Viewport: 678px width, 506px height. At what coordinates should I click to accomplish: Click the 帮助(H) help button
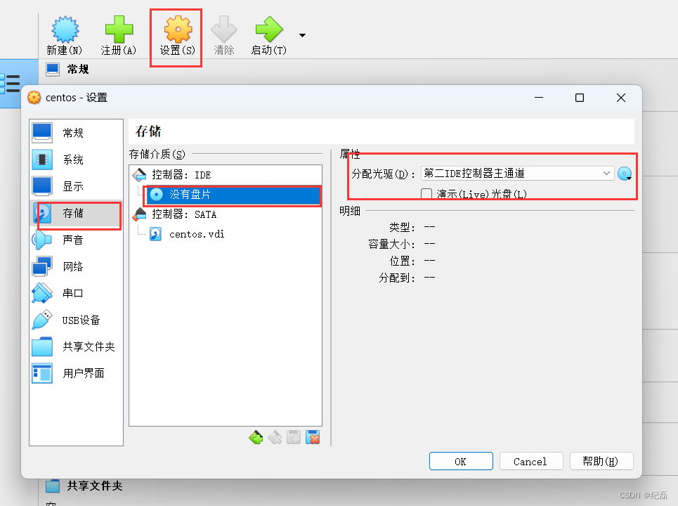point(601,462)
